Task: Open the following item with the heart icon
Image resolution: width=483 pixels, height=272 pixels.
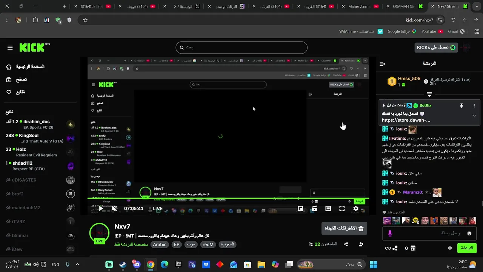Action: point(15,92)
